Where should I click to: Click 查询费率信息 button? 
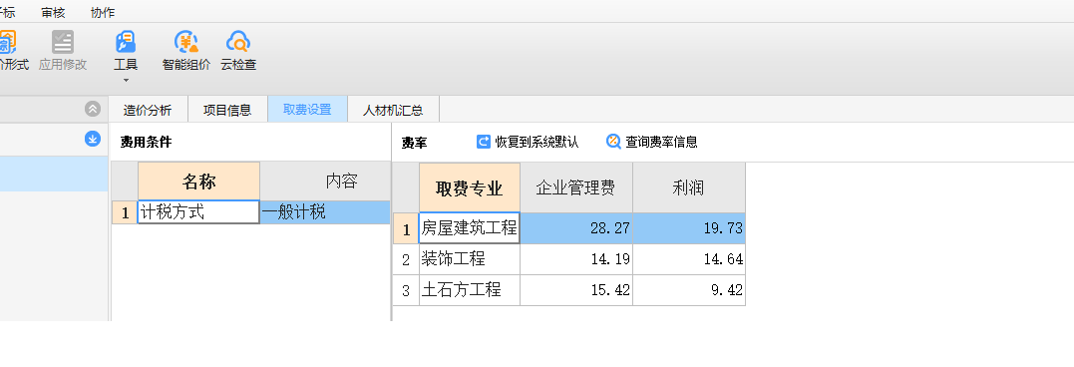pyautogui.click(x=652, y=142)
